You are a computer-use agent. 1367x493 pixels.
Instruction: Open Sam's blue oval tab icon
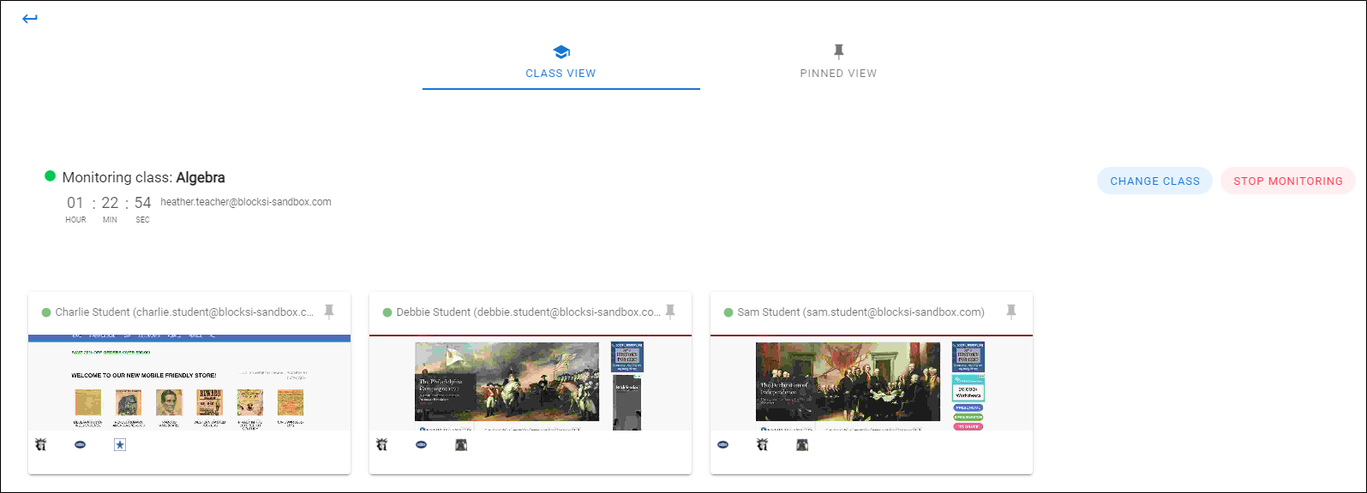click(722, 444)
